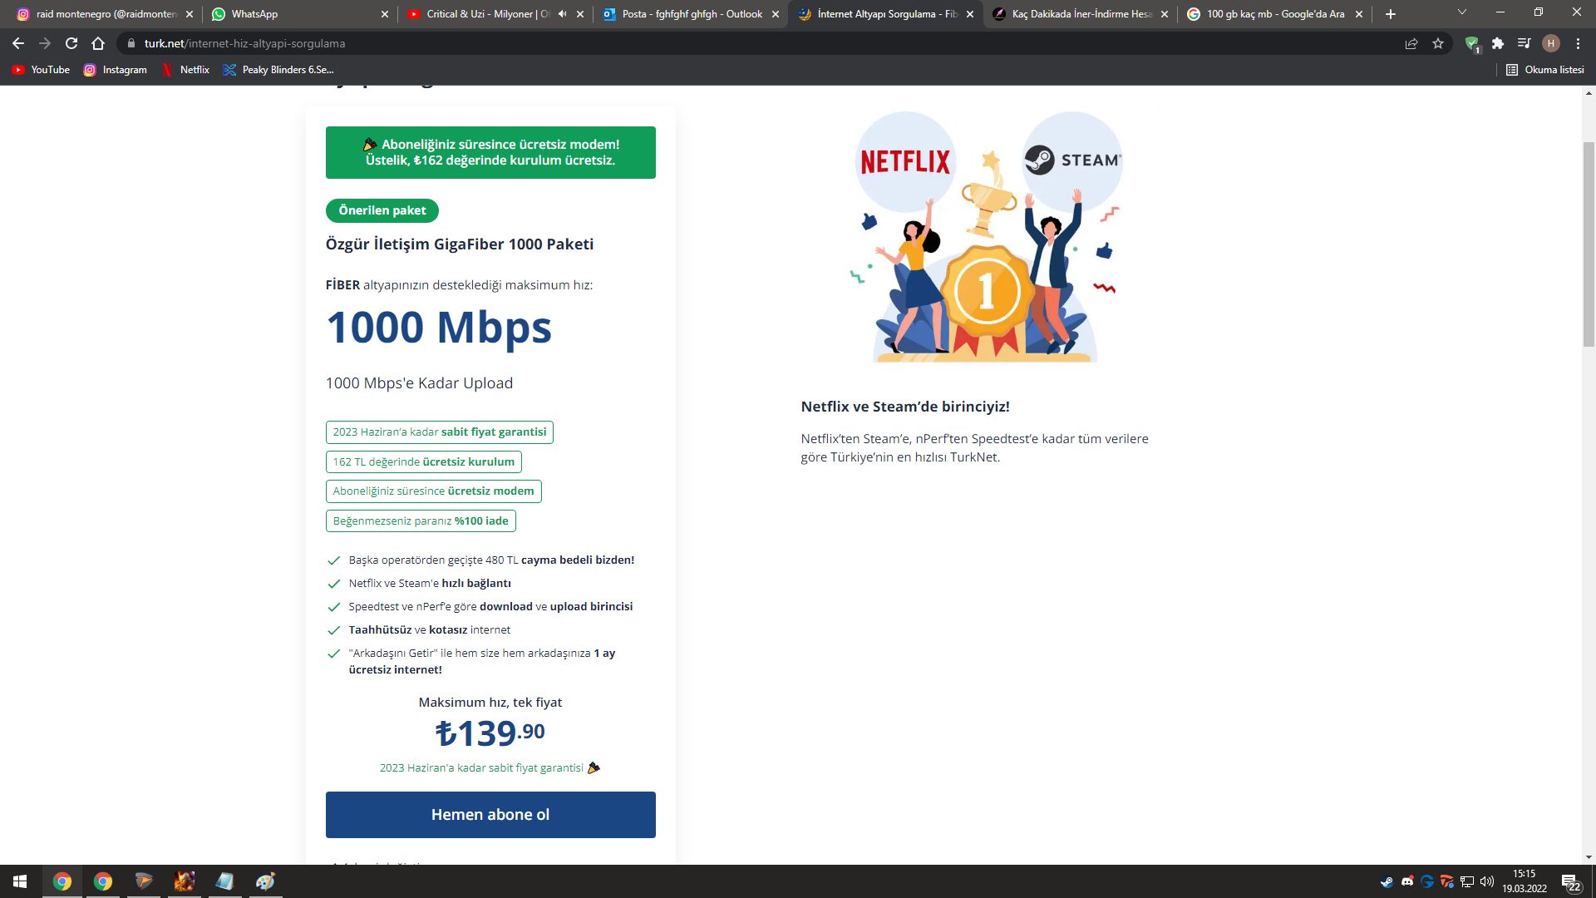
Task: Open Okuma listesi reading list
Action: 1545,70
